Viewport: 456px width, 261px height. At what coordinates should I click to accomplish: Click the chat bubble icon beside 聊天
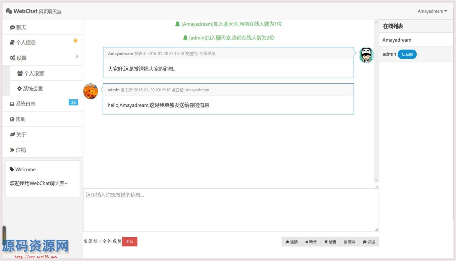pyautogui.click(x=12, y=28)
